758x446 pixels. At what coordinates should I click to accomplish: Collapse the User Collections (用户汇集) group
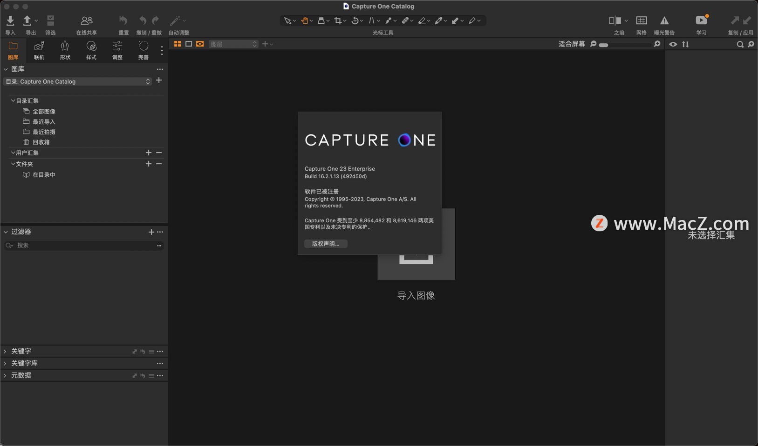tap(13, 153)
